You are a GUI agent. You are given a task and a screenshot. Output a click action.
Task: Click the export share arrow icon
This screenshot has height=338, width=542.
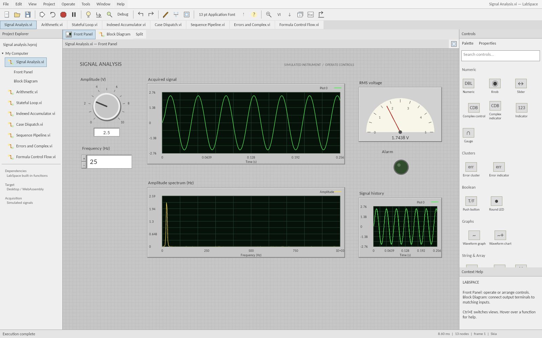click(321, 15)
